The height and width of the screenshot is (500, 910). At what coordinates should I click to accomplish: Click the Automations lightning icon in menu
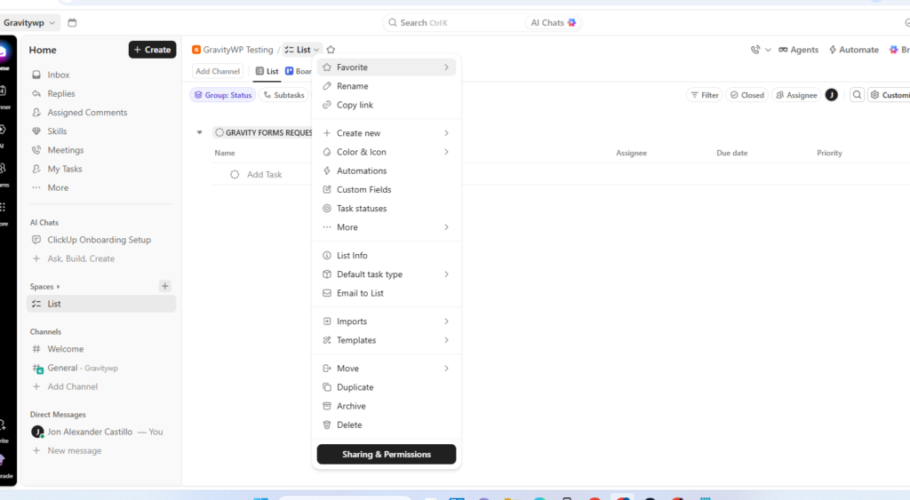pyautogui.click(x=327, y=171)
